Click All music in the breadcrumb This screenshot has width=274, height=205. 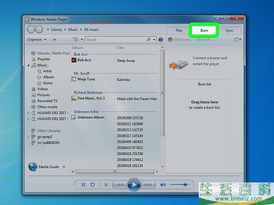[91, 29]
